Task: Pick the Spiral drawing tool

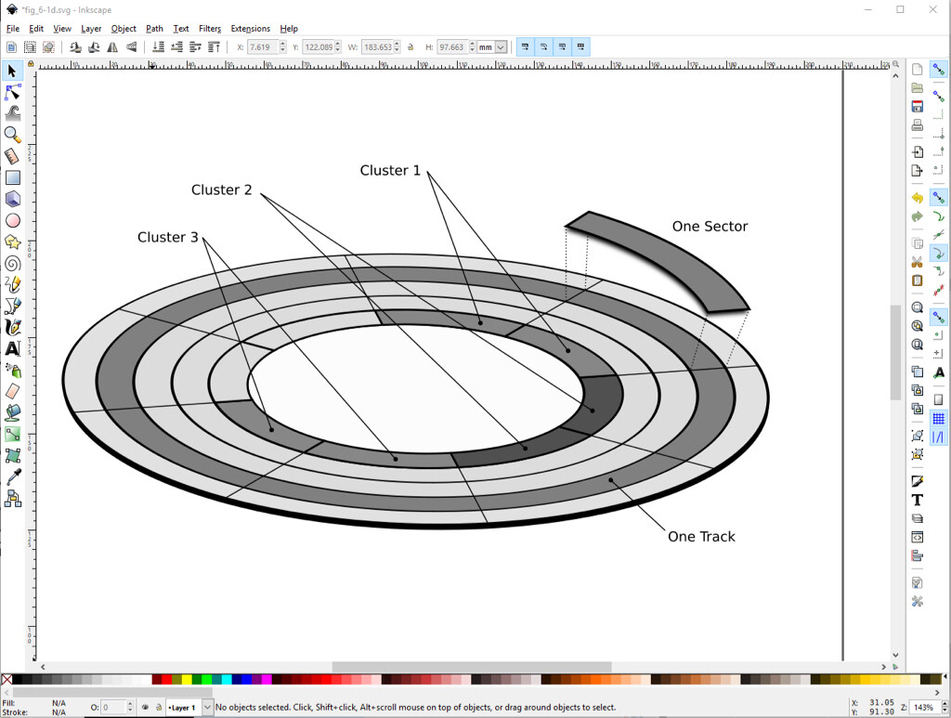Action: tap(13, 263)
